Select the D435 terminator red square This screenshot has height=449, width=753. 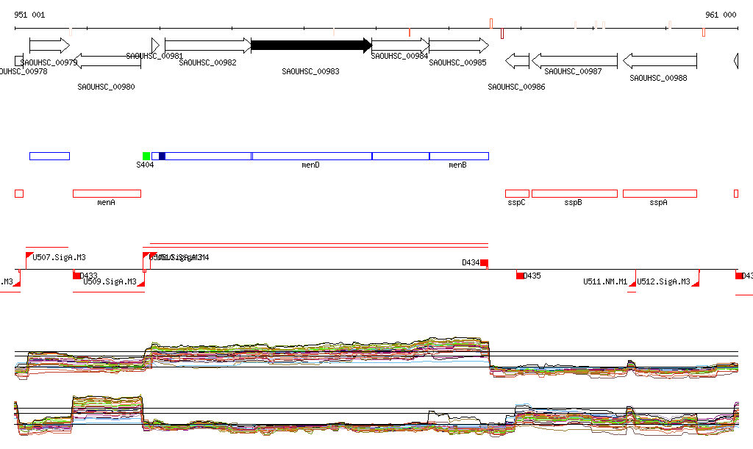tap(520, 276)
